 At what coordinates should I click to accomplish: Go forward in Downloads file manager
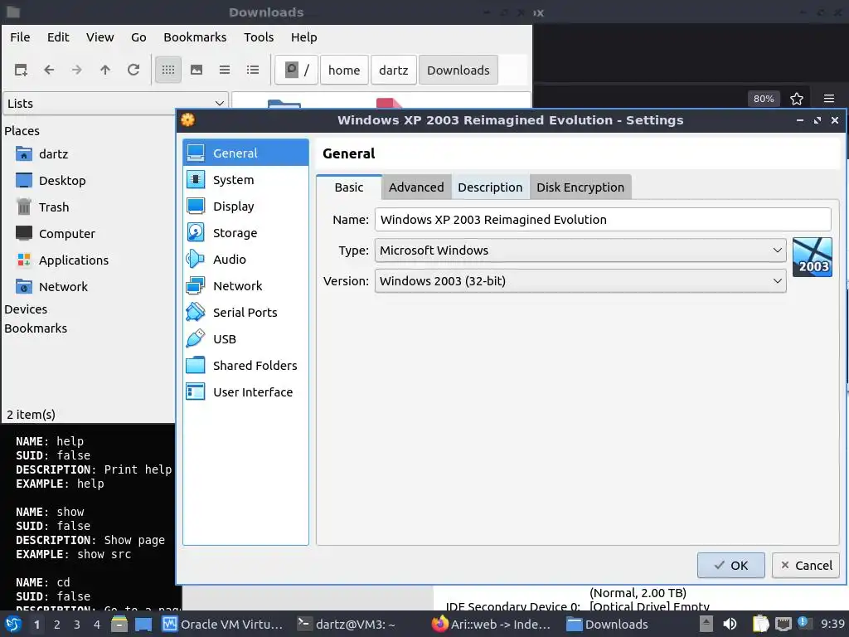(x=77, y=70)
